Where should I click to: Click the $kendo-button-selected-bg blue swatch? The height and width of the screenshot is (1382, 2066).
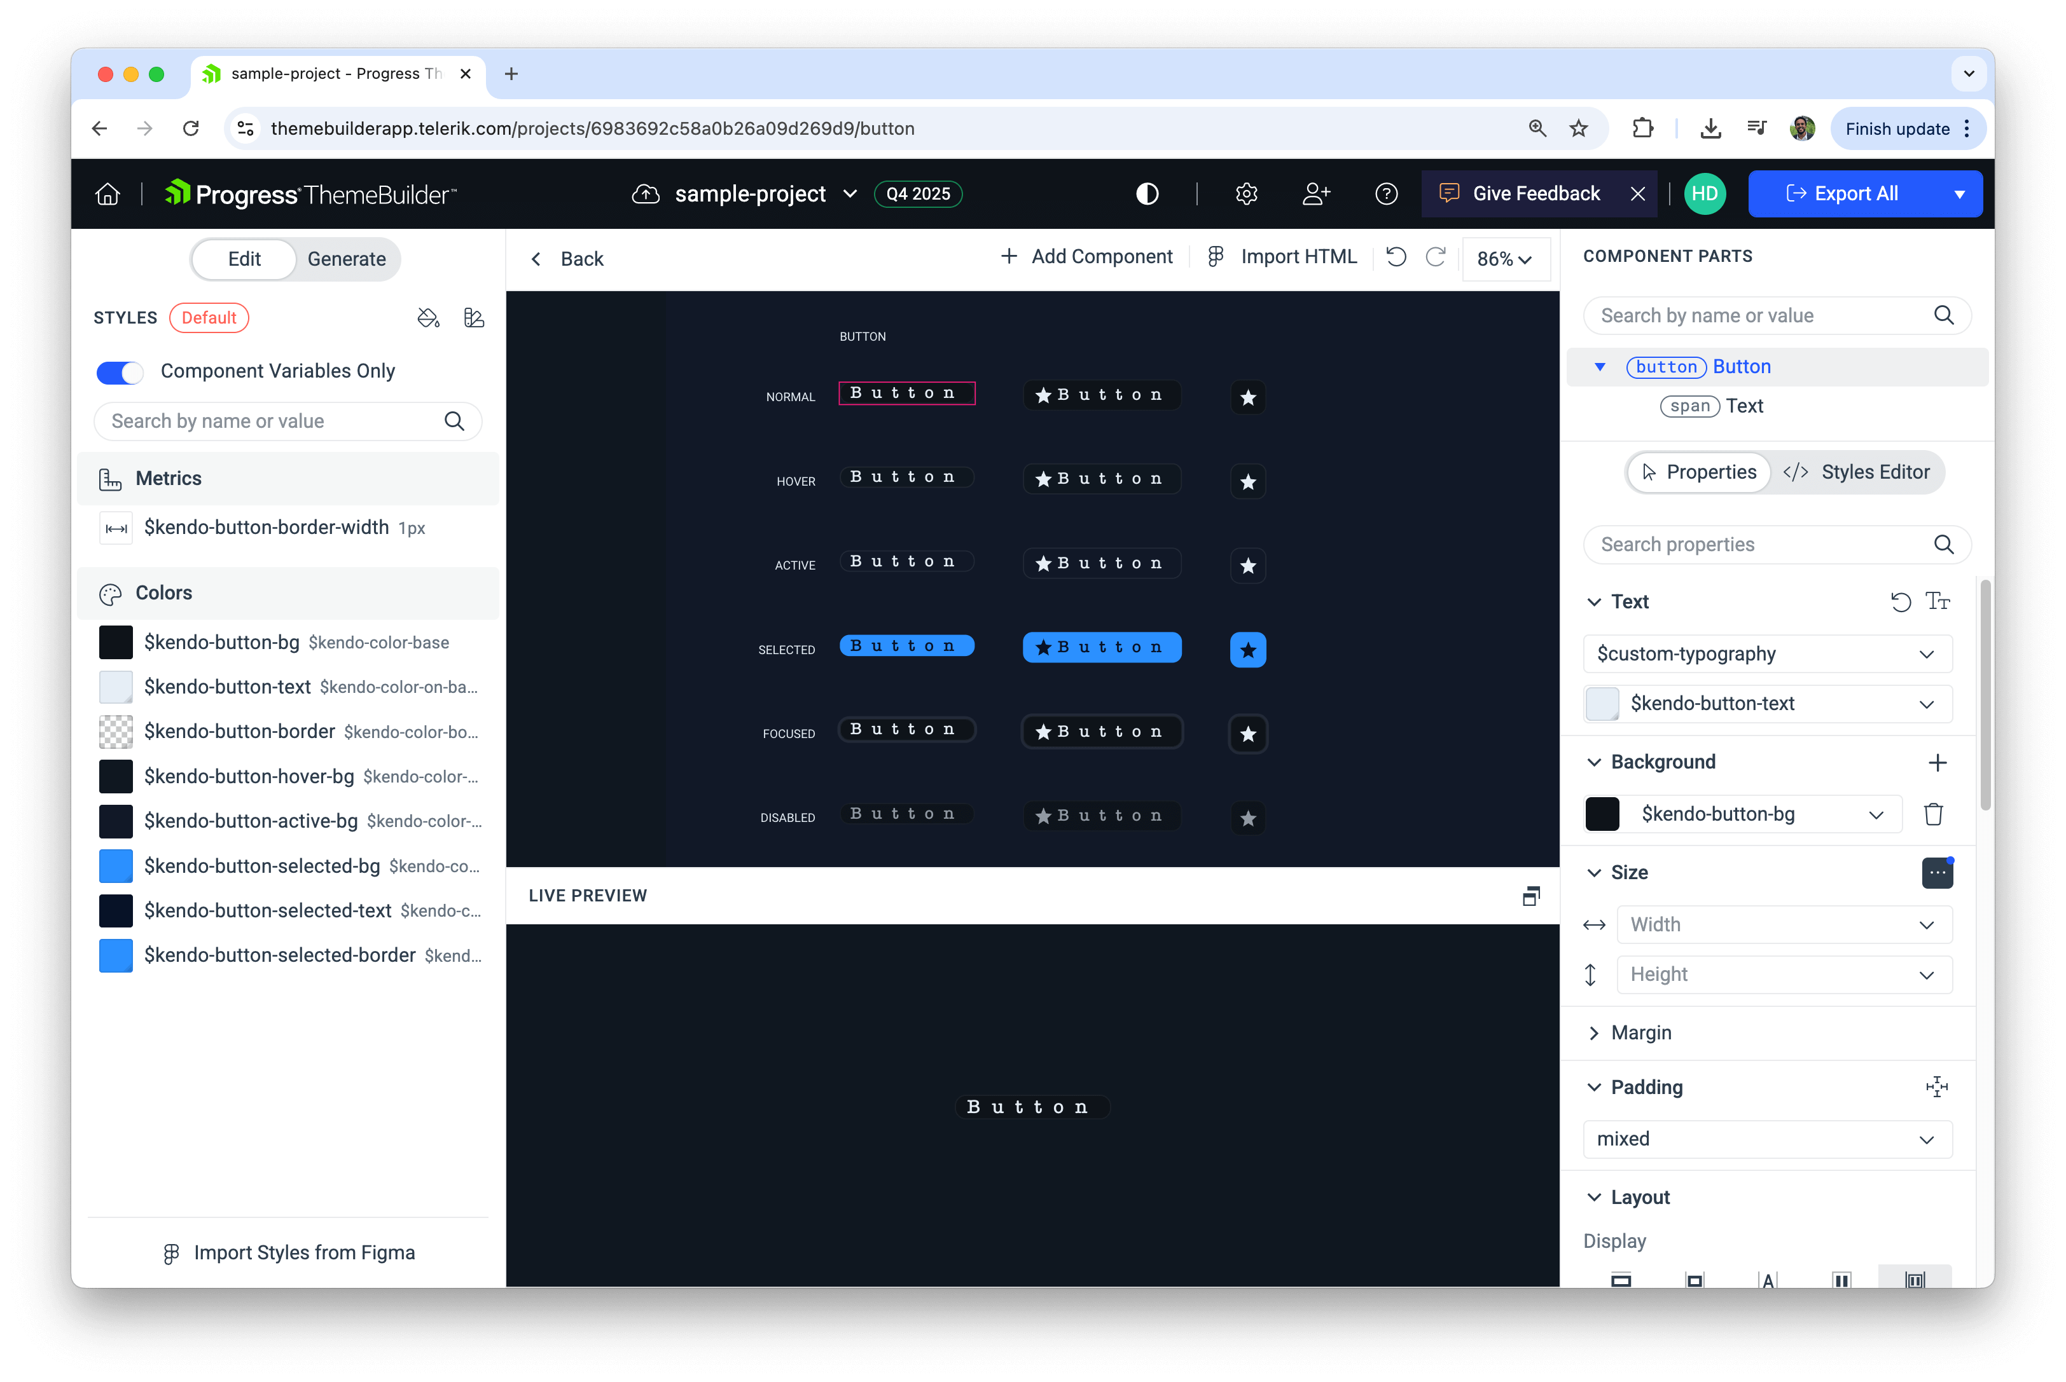[x=116, y=866]
